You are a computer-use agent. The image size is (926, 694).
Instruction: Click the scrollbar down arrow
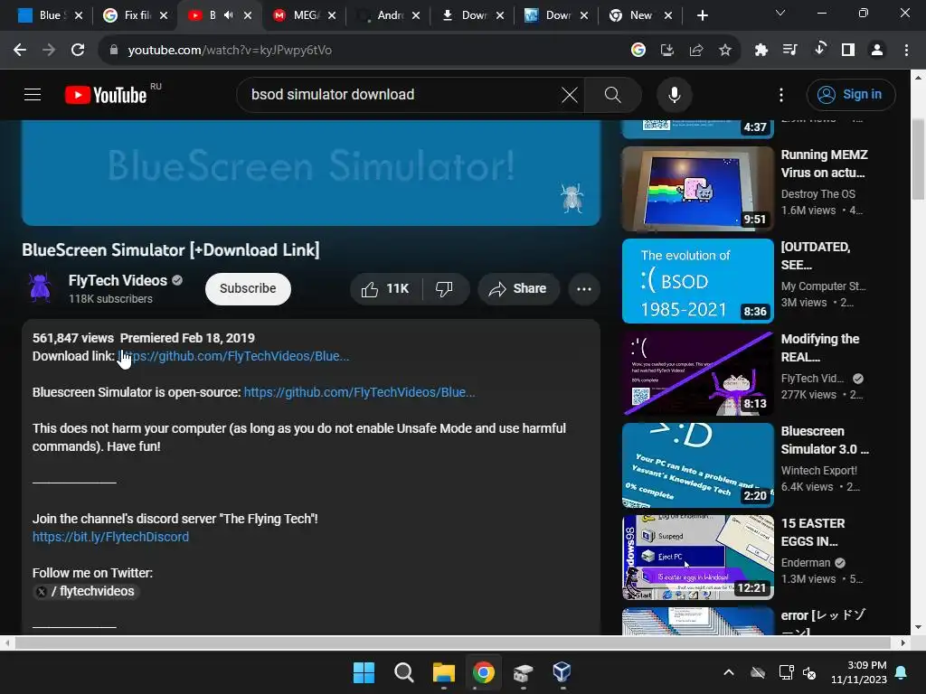[x=918, y=627]
